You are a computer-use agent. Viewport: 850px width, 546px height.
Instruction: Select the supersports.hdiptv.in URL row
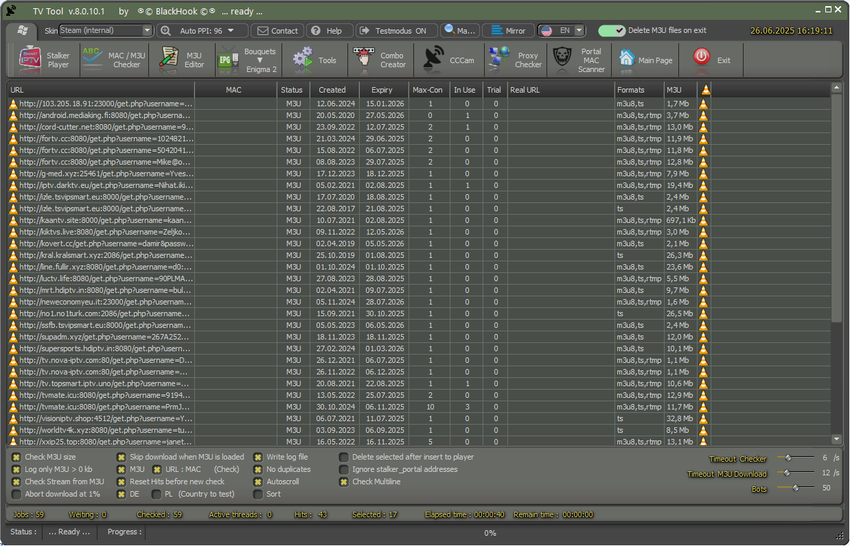pyautogui.click(x=101, y=348)
